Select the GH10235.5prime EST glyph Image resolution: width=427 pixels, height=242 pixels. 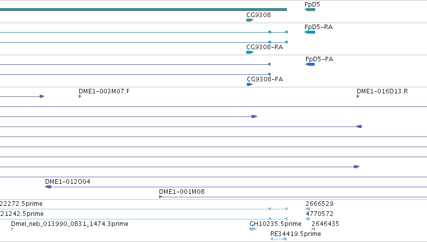tap(253, 229)
